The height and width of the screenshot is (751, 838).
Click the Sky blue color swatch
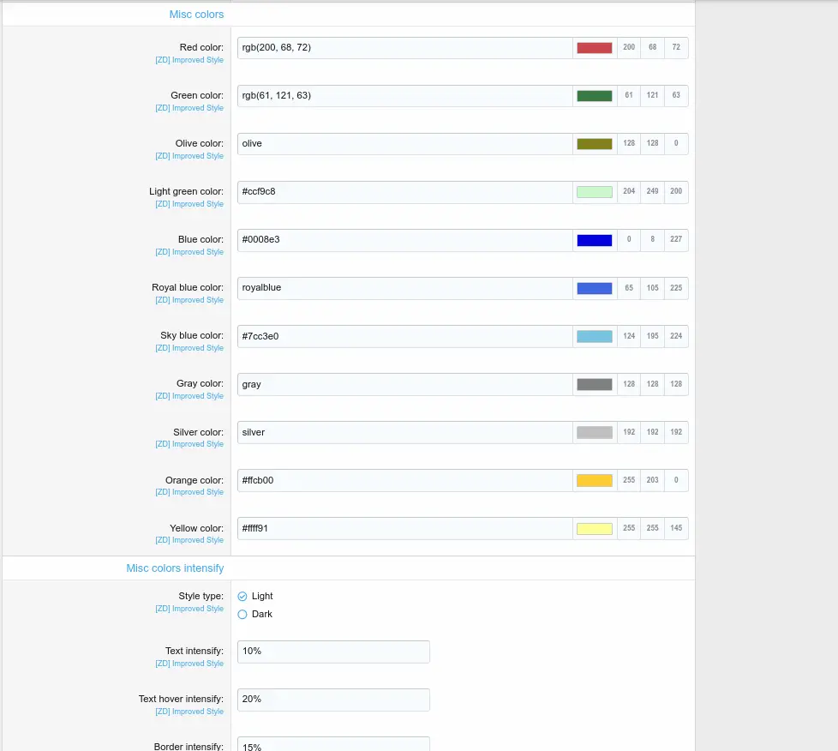[594, 336]
